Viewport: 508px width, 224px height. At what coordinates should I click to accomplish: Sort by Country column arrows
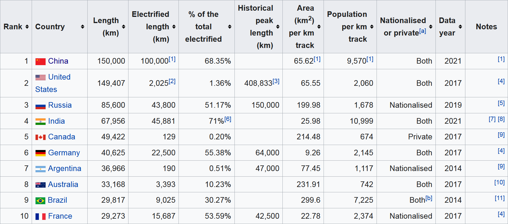point(83,27)
